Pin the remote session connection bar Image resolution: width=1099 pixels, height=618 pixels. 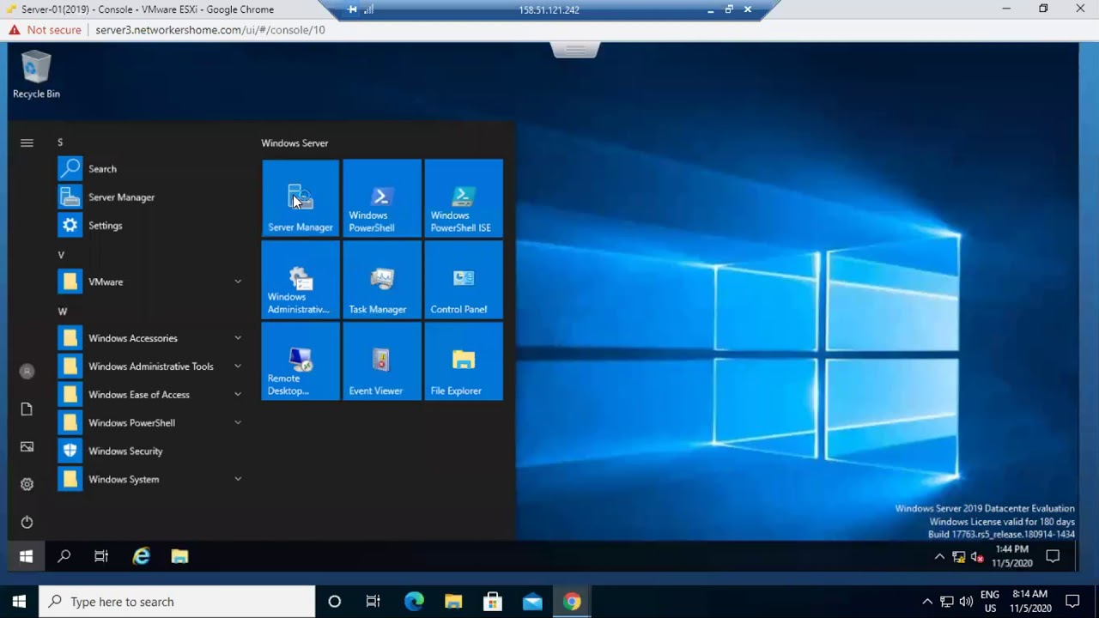pyautogui.click(x=352, y=10)
